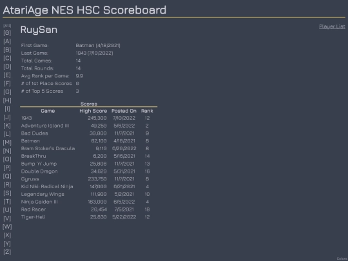Select the 233,750 Gyruss score cell
Viewport: 348px width, 261px height.
coord(97,179)
